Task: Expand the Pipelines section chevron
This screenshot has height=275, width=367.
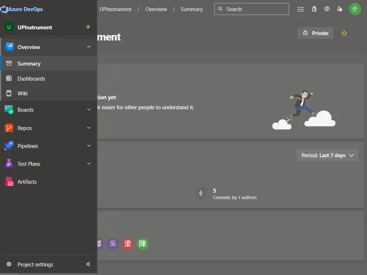Action: pos(89,145)
